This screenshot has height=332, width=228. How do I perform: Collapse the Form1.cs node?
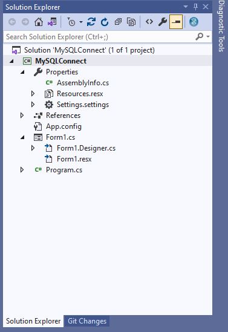pos(22,137)
